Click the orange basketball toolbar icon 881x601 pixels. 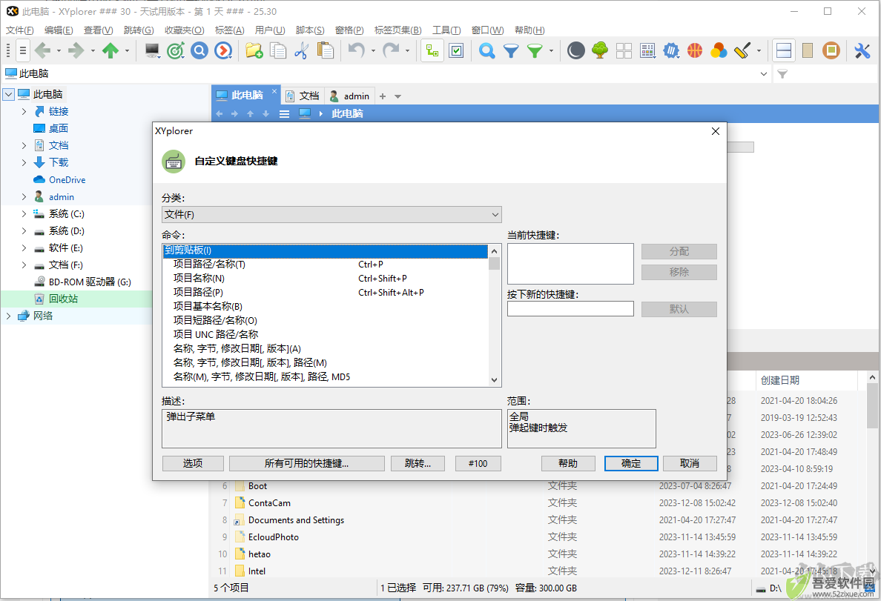point(695,51)
